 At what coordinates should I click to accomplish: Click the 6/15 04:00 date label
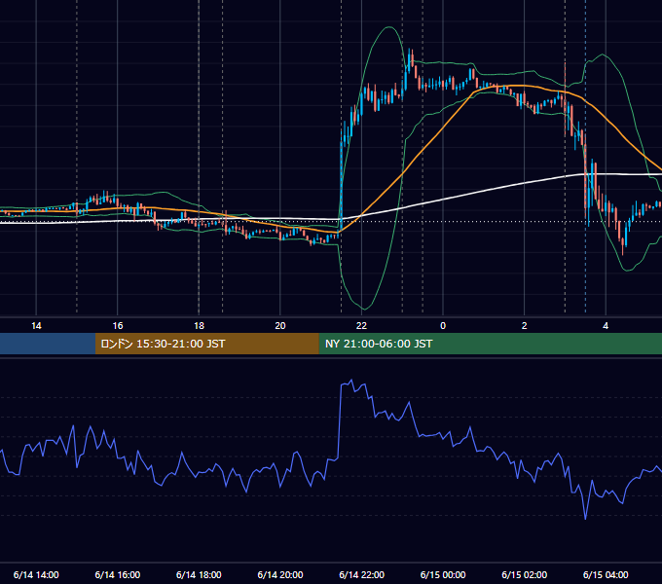(606, 574)
